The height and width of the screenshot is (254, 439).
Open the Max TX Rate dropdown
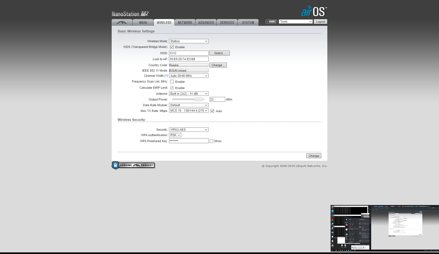(189, 111)
